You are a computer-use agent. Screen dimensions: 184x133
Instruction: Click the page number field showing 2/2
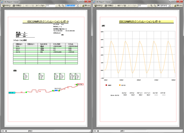coord(142,6)
